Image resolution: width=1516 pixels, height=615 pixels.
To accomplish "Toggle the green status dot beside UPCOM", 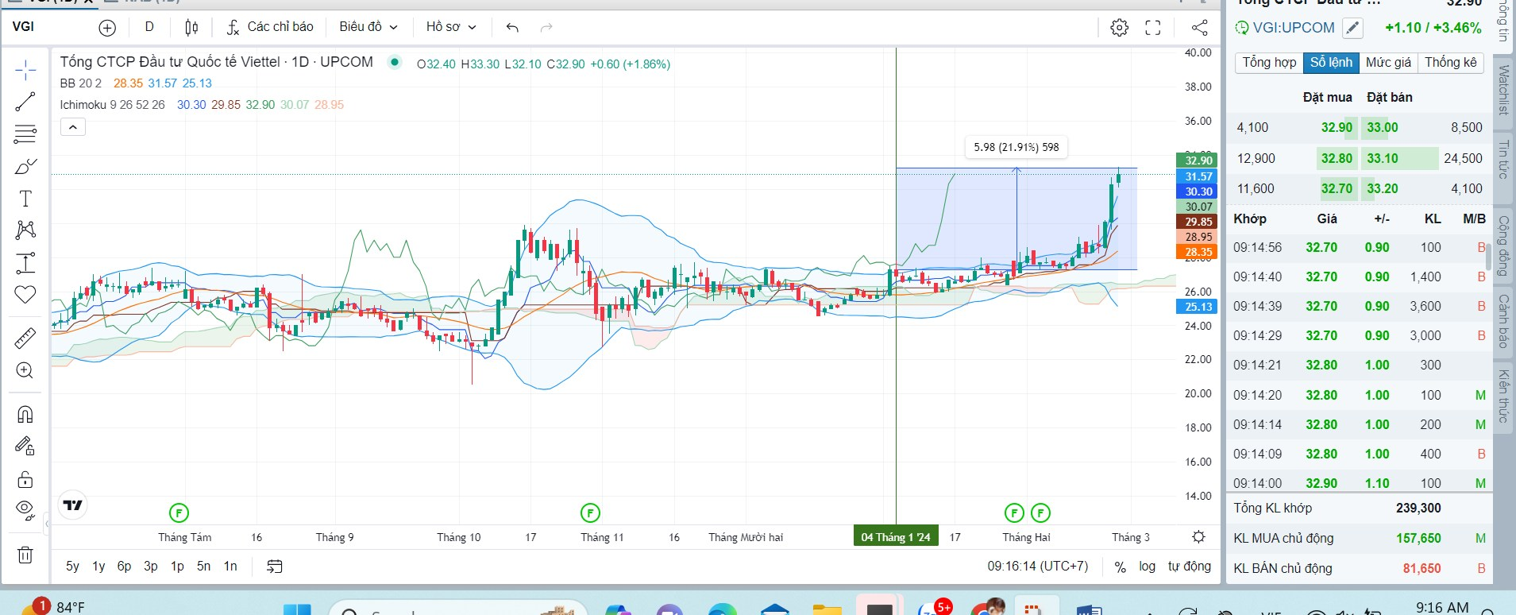I will pos(395,62).
